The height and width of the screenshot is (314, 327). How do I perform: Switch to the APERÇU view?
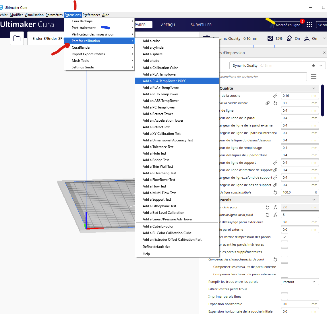tap(168, 25)
